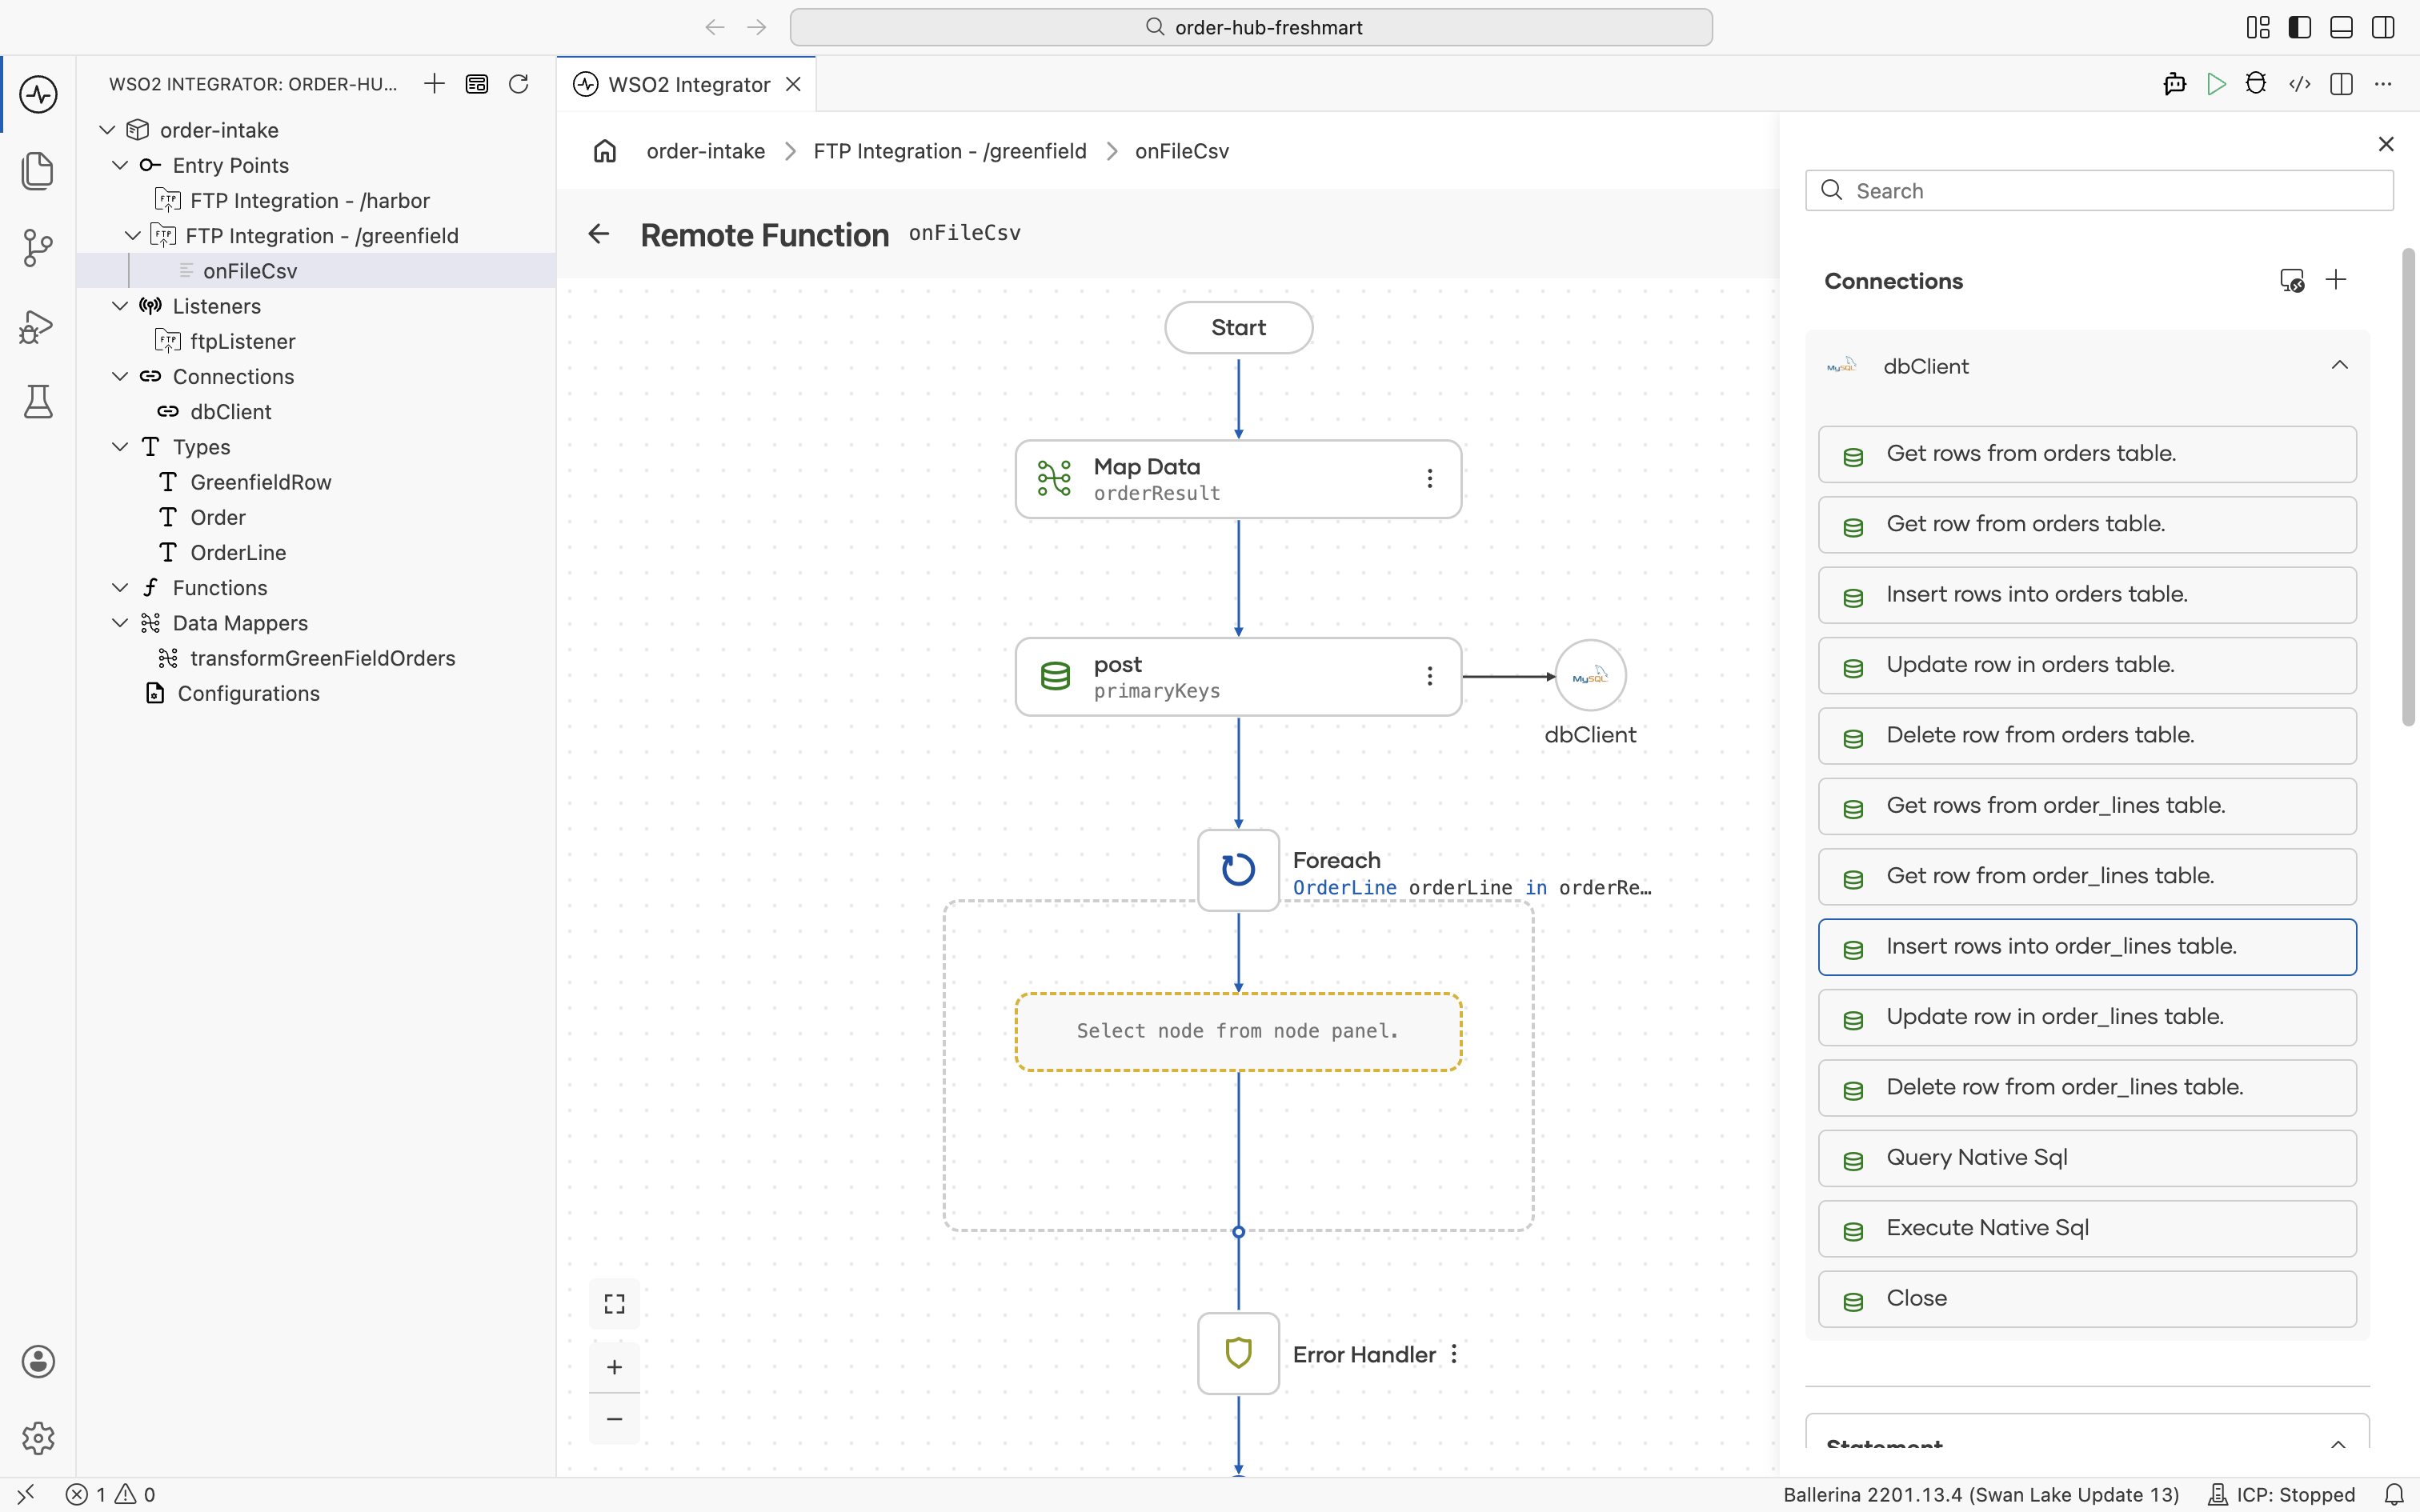Click the node panel Search field
The height and width of the screenshot is (1512, 2420).
coord(2099,191)
